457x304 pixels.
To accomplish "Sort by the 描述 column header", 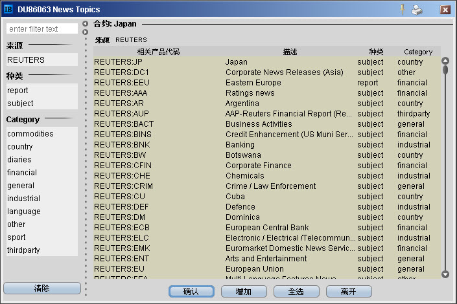I will (x=290, y=52).
